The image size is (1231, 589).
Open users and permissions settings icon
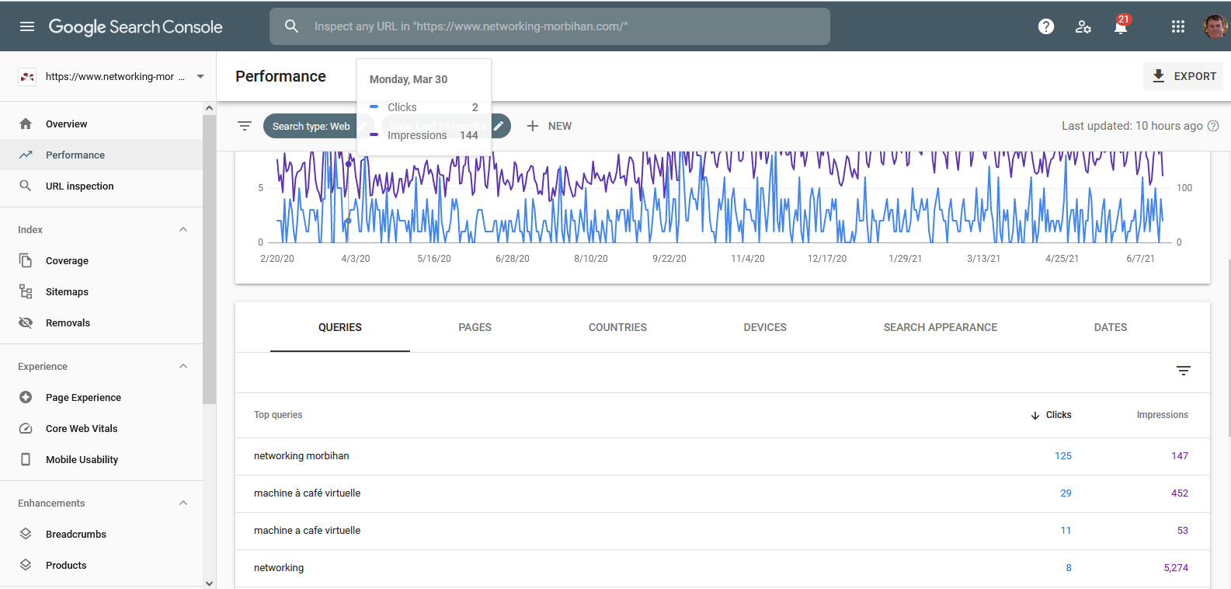(1083, 26)
